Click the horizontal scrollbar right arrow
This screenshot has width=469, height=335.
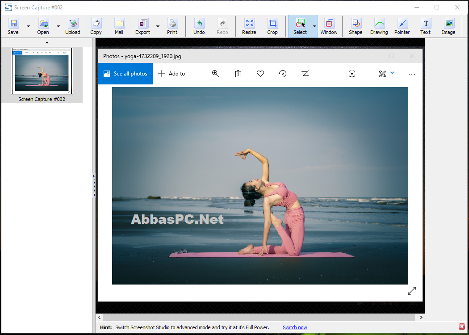point(421,317)
